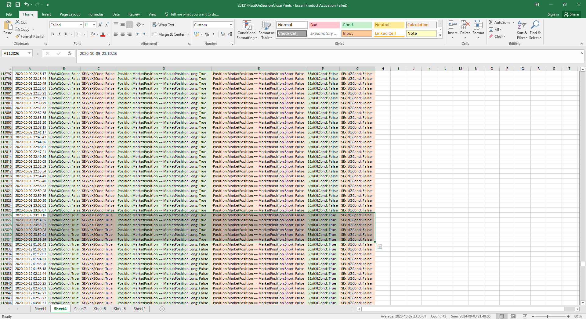Click the Save icon in title bar

coord(18,5)
